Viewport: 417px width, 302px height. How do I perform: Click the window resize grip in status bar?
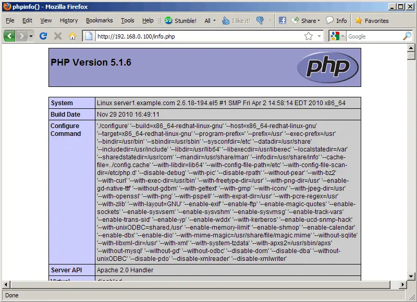point(412,297)
